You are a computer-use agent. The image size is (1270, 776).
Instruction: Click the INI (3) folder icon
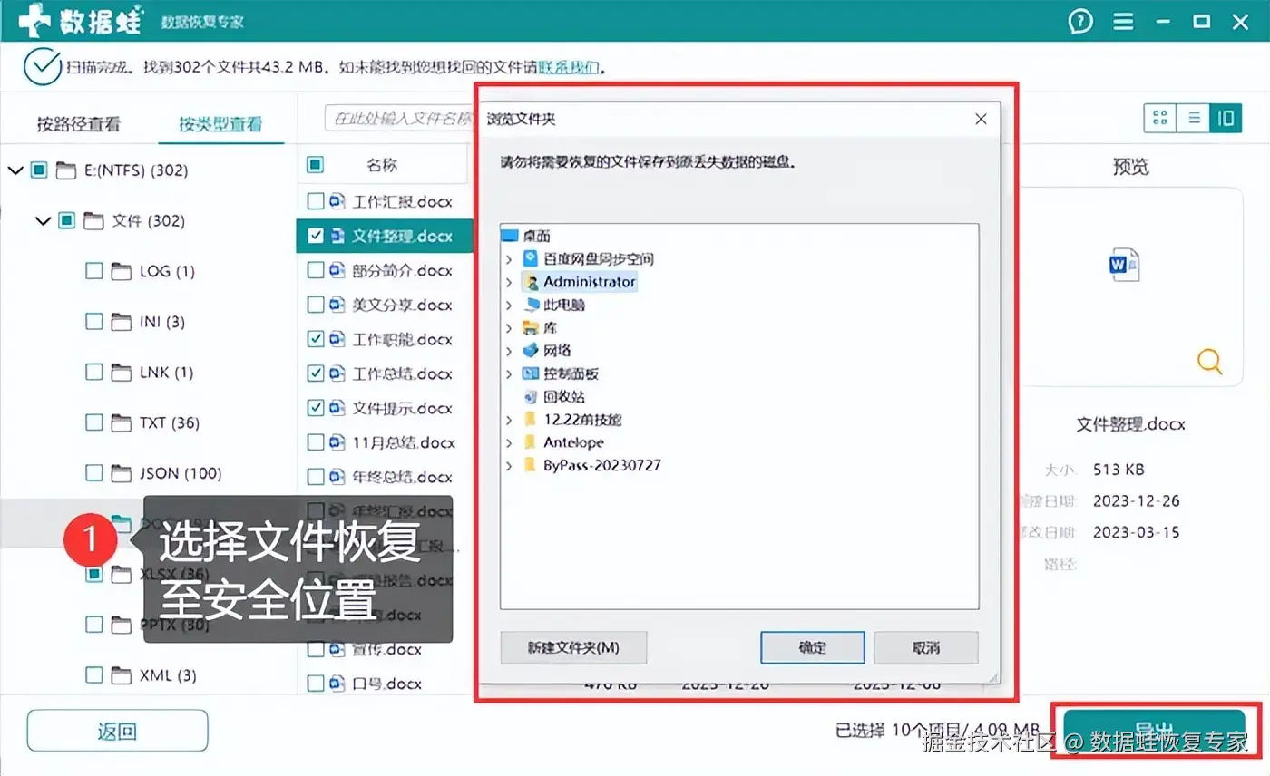click(122, 322)
